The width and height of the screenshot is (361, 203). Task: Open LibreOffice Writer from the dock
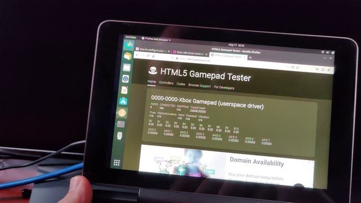point(124,90)
